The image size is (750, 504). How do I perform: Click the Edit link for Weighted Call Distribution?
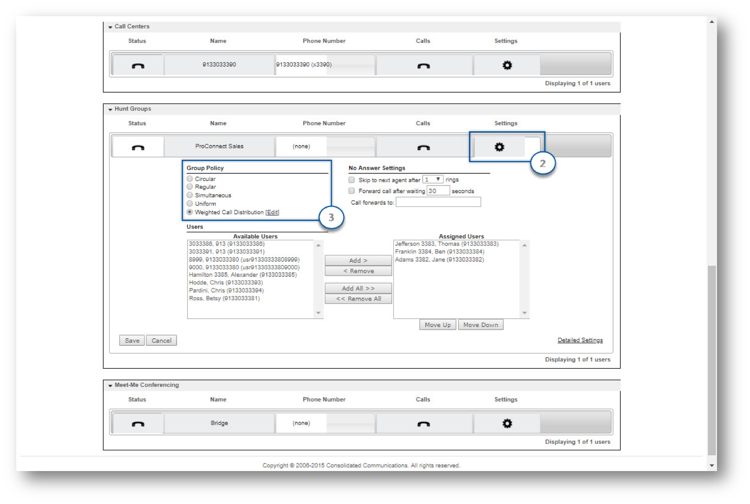(272, 212)
